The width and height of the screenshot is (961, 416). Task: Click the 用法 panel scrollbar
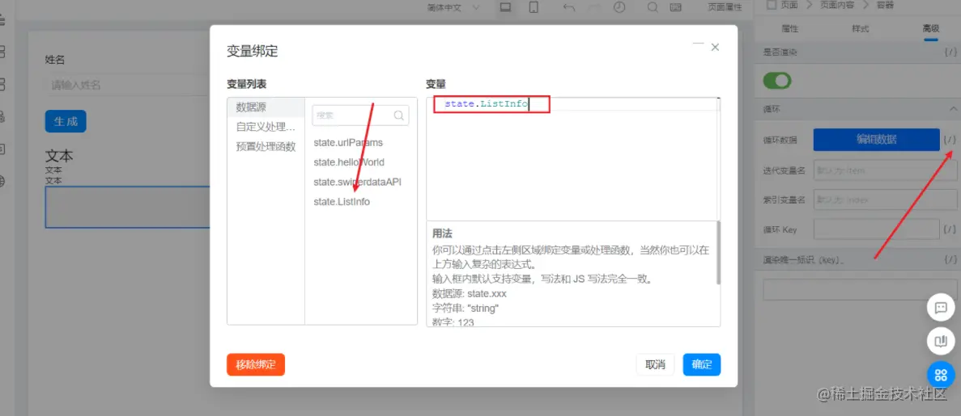click(x=718, y=253)
